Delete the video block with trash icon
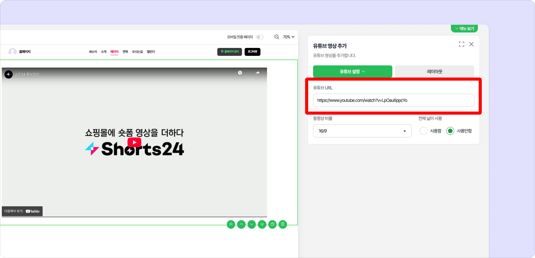This screenshot has height=258, width=535. 283,224
